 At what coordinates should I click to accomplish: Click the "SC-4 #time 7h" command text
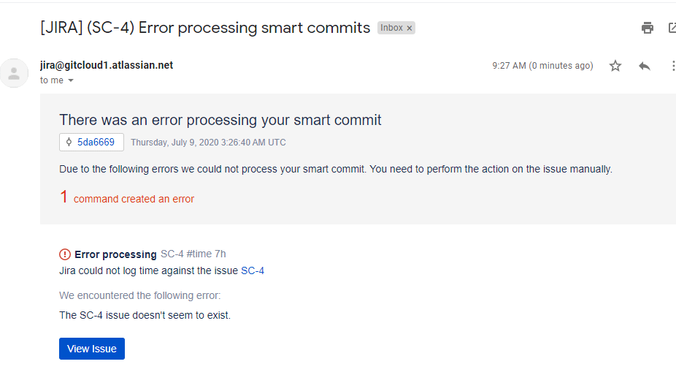coord(193,254)
